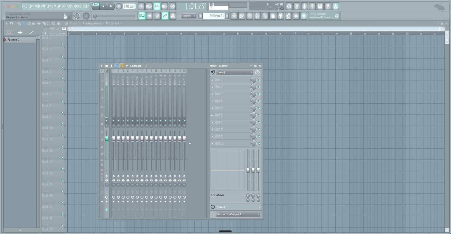Screen dimensions: 451x234
Task: Toggle wait for input to start playing
Action: tap(149, 6)
